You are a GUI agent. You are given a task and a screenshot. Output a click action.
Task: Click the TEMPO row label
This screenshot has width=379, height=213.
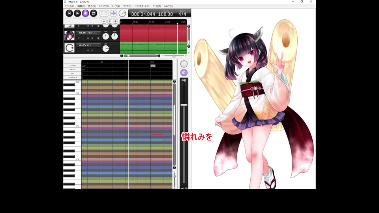pos(73,66)
